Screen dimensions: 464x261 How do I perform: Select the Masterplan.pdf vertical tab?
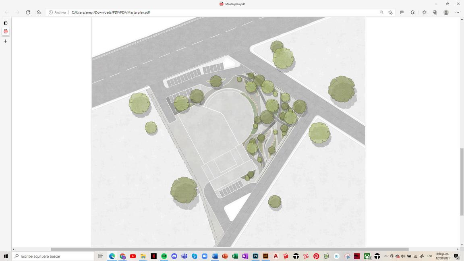5,31
